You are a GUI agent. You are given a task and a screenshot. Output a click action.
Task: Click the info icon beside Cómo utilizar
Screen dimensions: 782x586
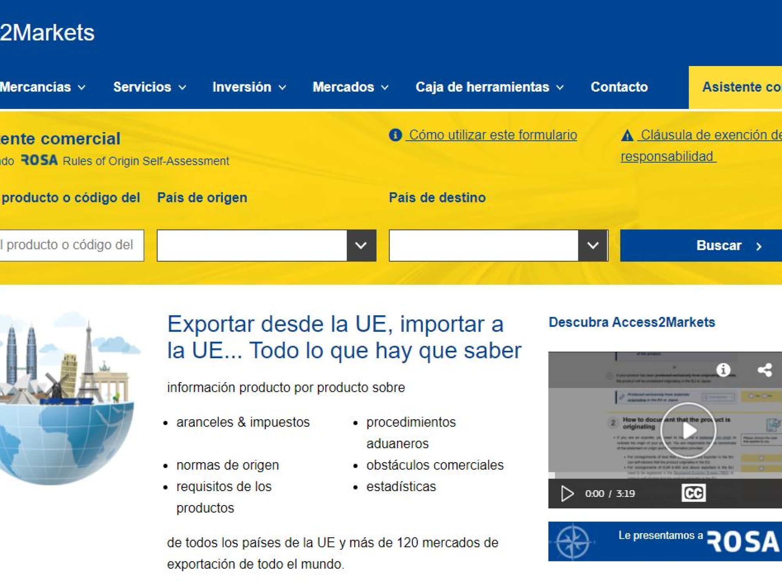pos(395,135)
